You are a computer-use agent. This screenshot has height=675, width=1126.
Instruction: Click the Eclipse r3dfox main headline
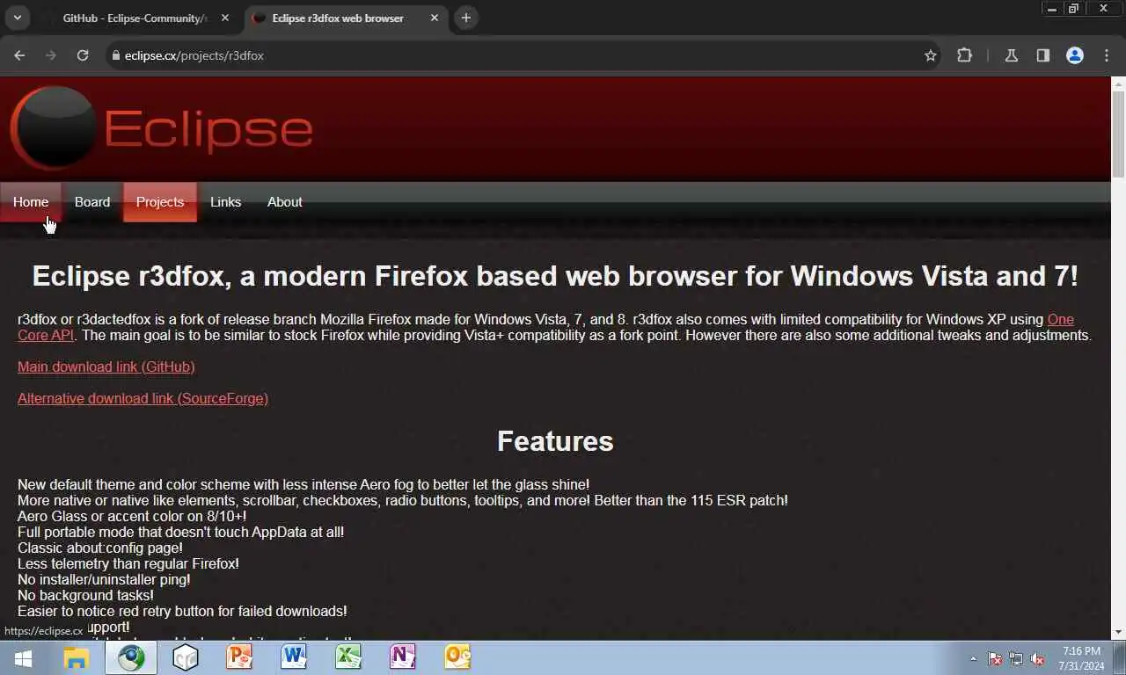(555, 276)
